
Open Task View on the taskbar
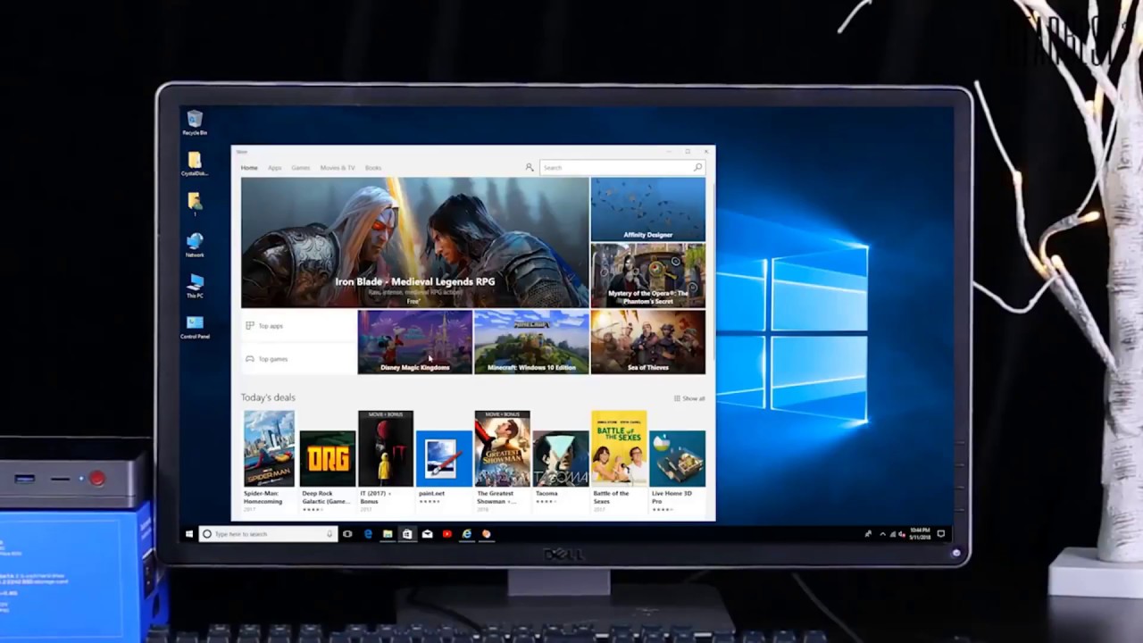[347, 534]
